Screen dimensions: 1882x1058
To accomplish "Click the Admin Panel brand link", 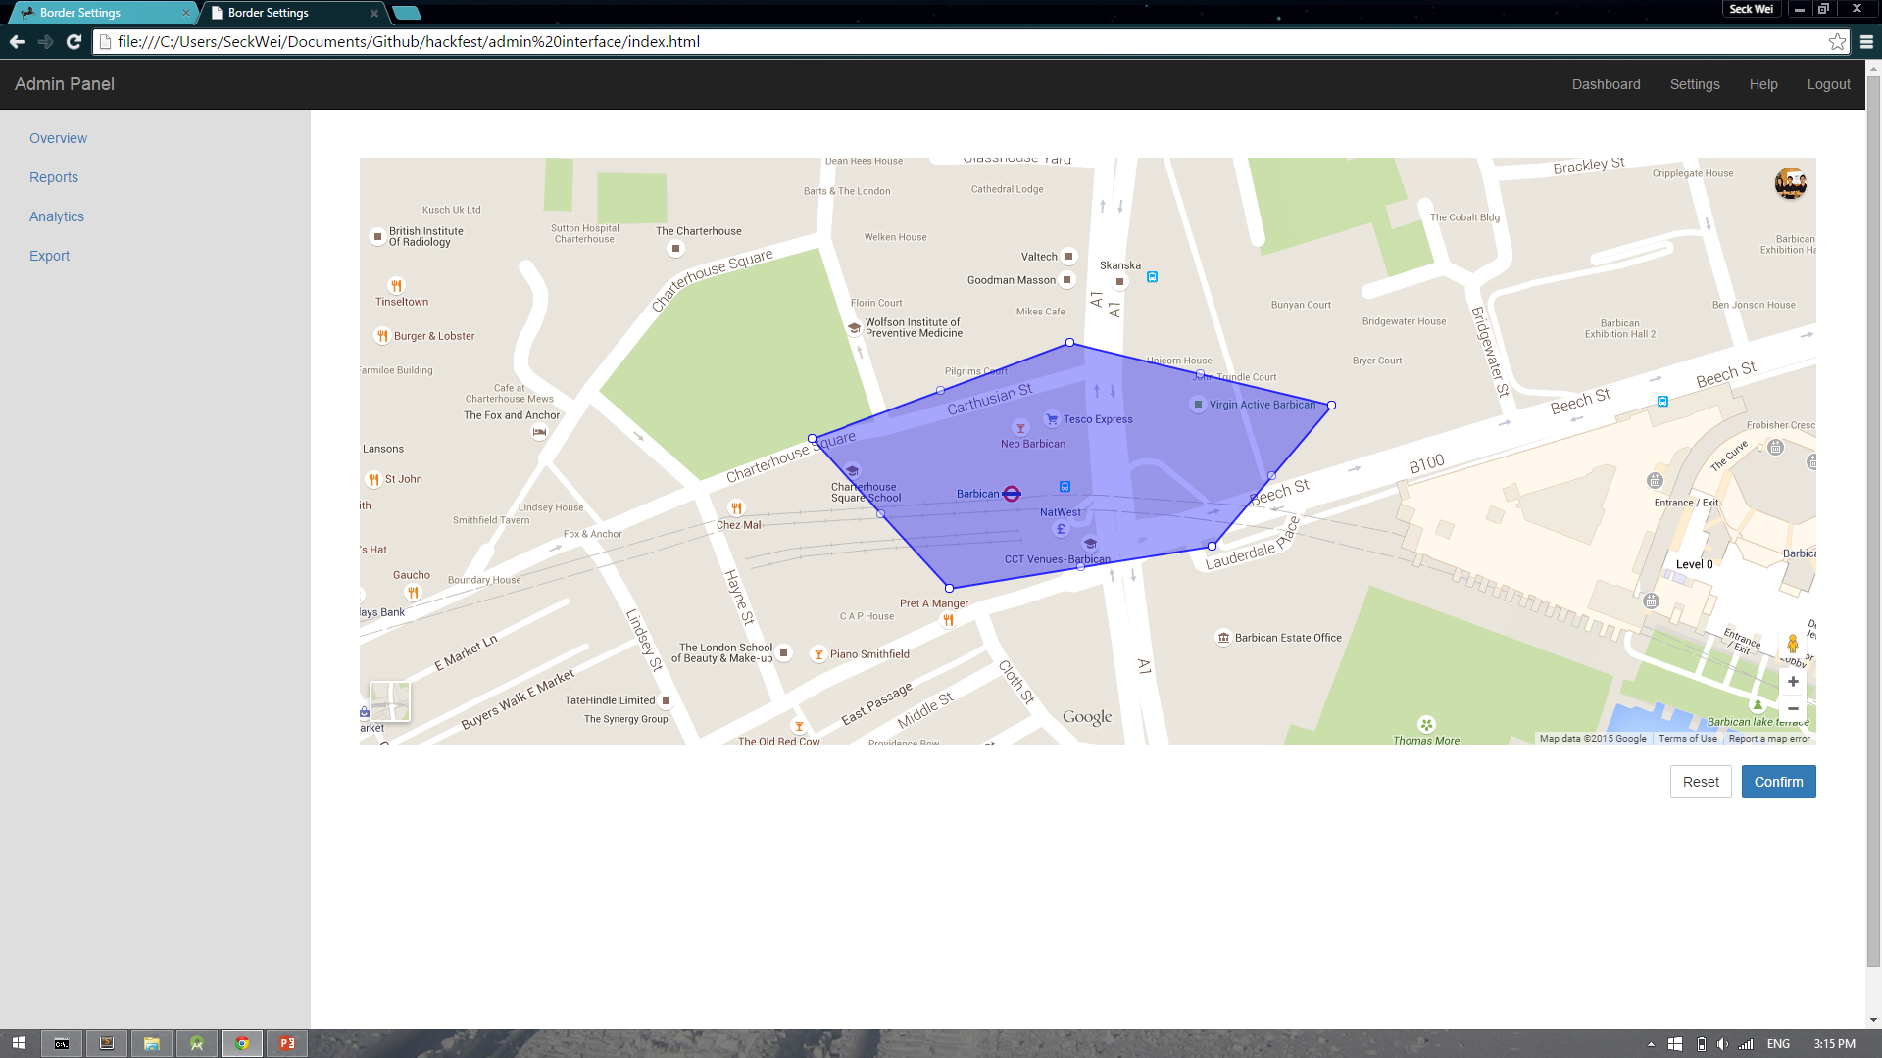I will point(65,84).
